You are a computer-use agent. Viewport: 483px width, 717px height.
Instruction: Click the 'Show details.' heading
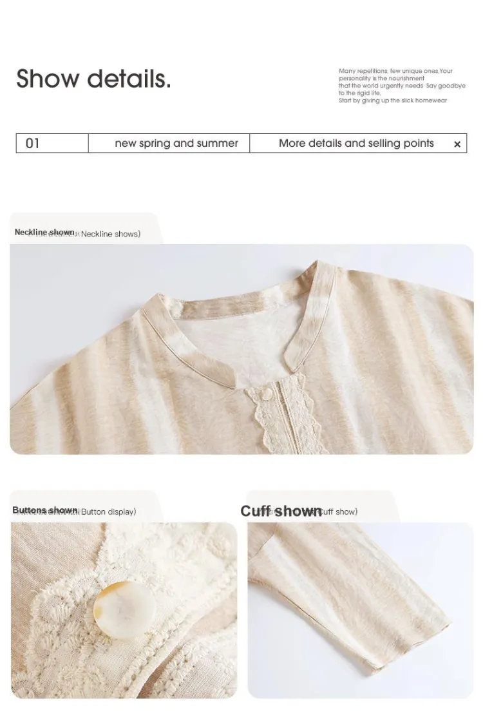coord(93,79)
